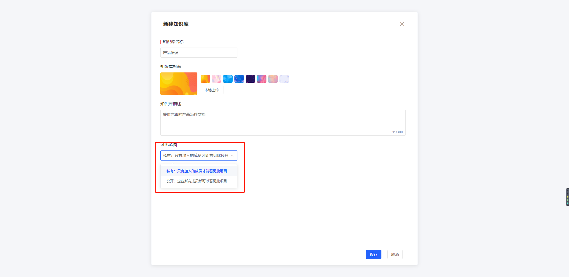Select the orange-yellow cover swatch
The image size is (569, 277).
pyautogui.click(x=205, y=79)
